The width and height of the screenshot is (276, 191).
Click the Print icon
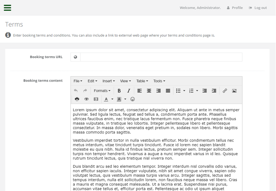coord(77,99)
